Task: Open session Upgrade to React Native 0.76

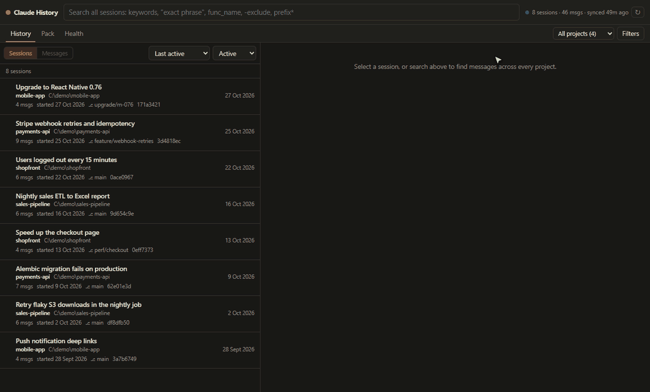Action: click(130, 96)
